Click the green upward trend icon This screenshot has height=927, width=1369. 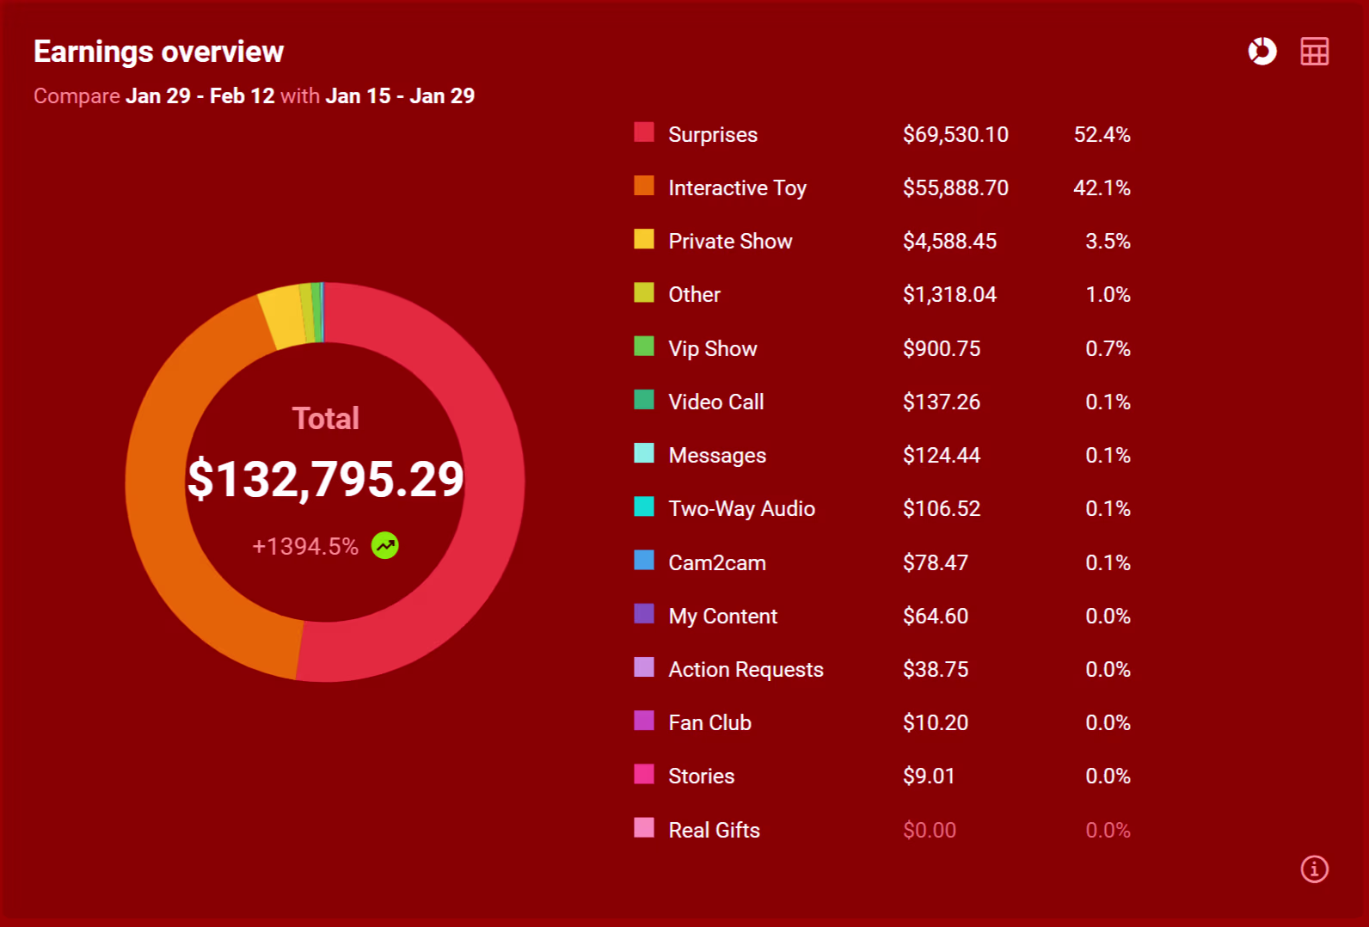click(384, 545)
